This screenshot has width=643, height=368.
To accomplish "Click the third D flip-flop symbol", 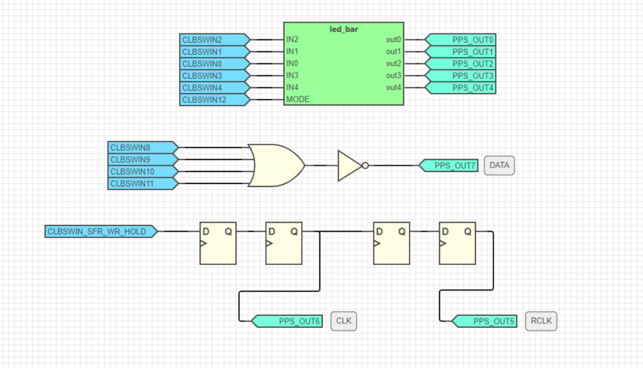I will (391, 244).
